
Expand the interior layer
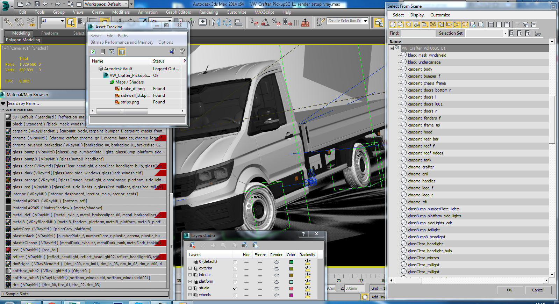(190, 275)
